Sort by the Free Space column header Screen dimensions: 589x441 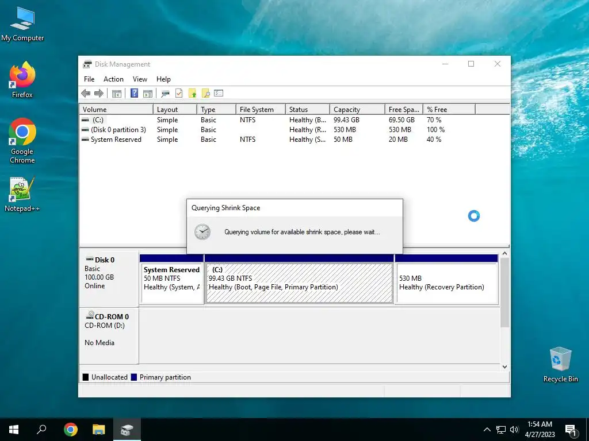404,110
